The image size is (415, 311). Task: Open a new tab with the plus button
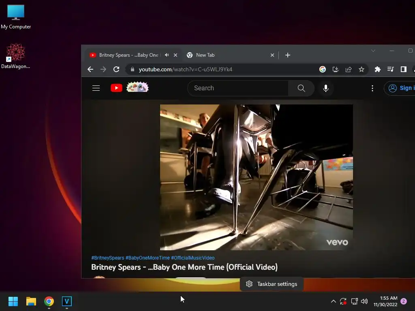(288, 55)
